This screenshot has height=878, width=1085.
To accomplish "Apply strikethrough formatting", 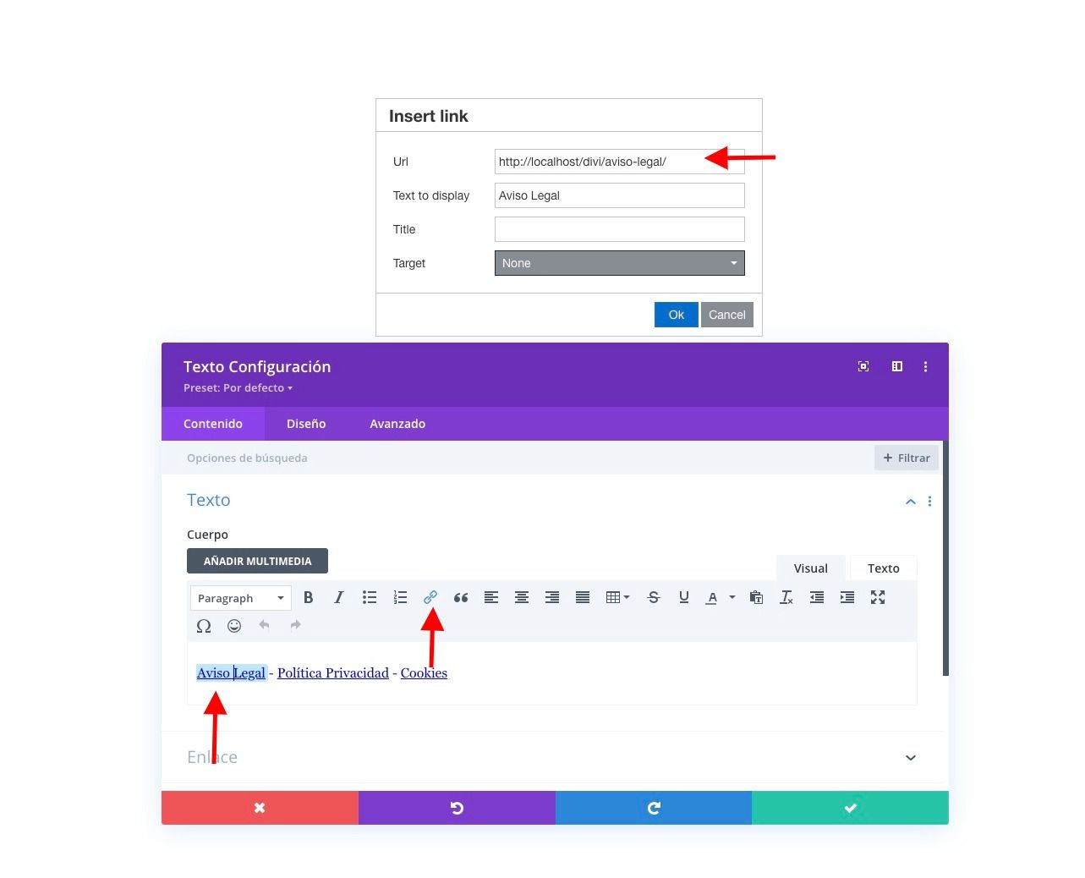I will tap(654, 597).
